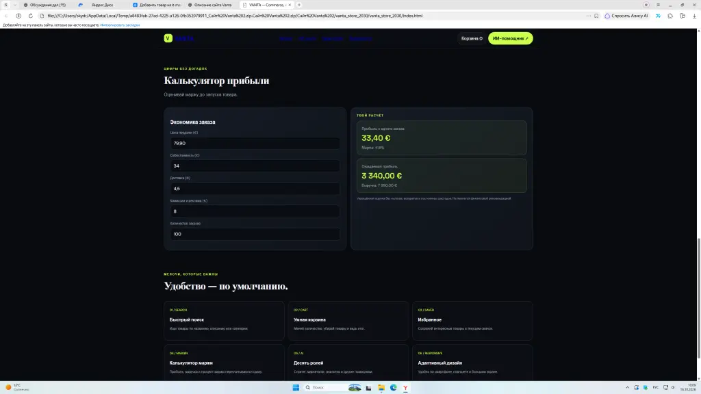Focus the delivery field showing 4,5
This screenshot has width=701, height=394.
tap(255, 189)
